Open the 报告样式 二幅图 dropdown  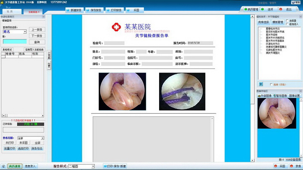click(x=81, y=166)
